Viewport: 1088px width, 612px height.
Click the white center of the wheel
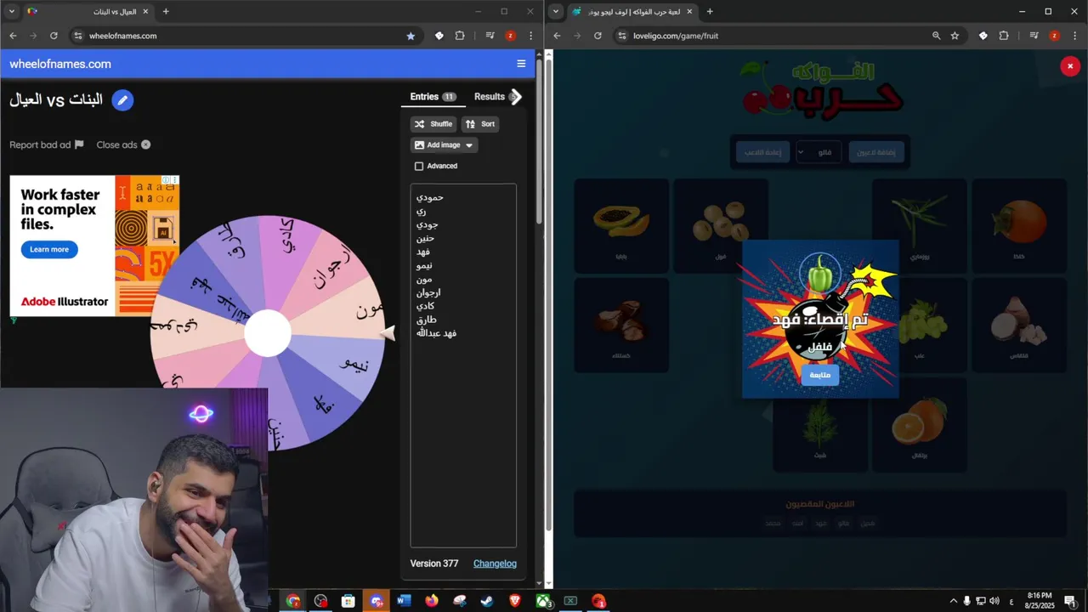(268, 333)
